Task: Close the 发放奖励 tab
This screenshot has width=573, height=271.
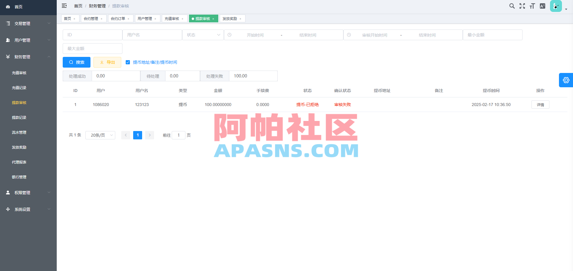Action: (241, 18)
